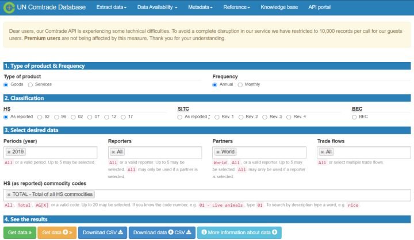Go to Knowledge base page

281,7
